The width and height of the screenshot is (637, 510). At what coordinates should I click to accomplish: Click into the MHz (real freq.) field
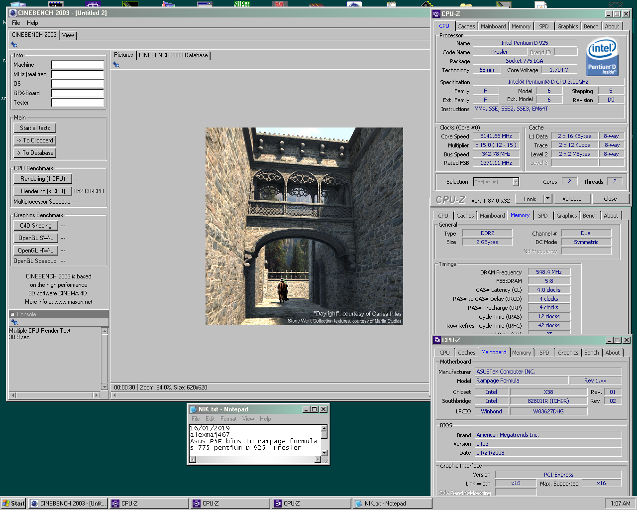pos(78,74)
